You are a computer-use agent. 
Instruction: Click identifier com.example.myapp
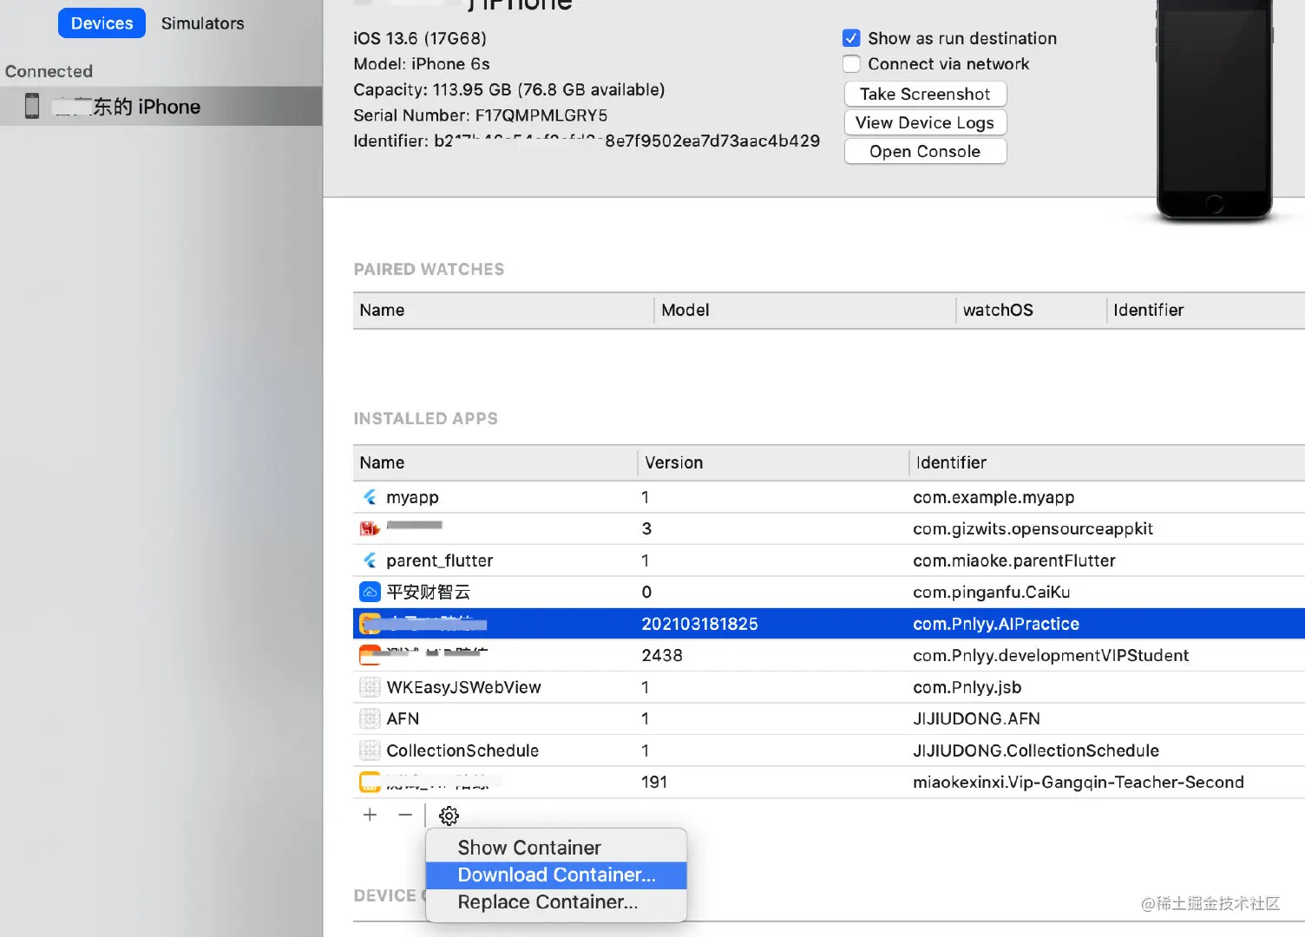point(994,497)
